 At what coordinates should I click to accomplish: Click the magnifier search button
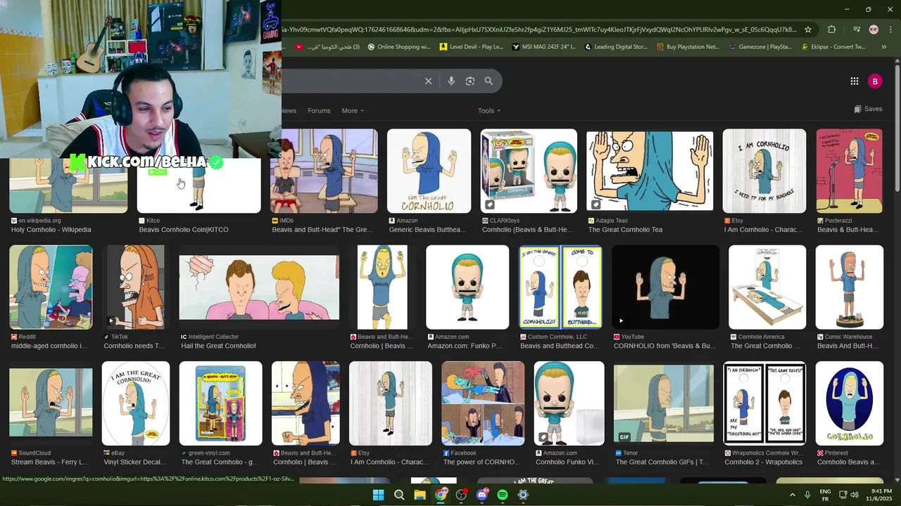tap(489, 81)
